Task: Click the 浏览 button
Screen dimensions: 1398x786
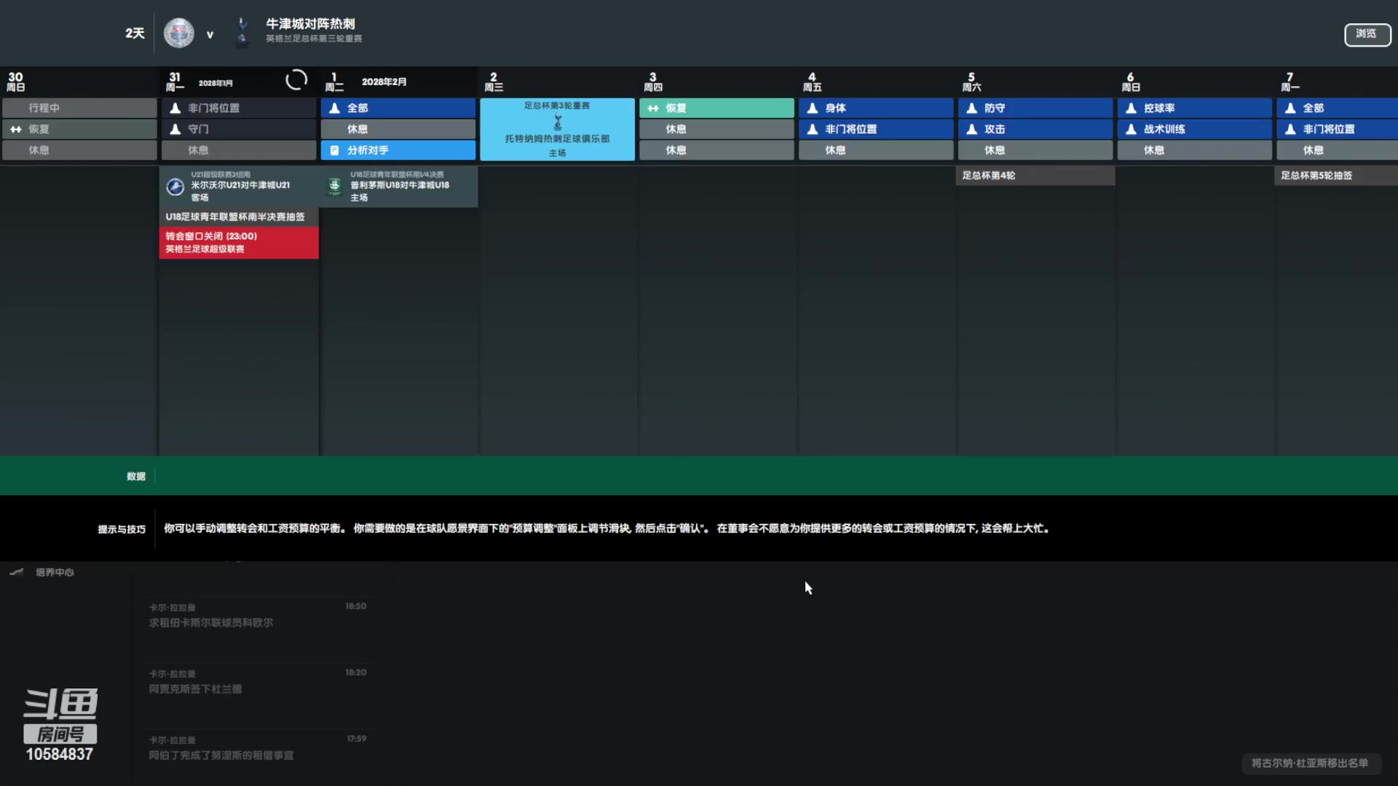Action: click(1367, 34)
